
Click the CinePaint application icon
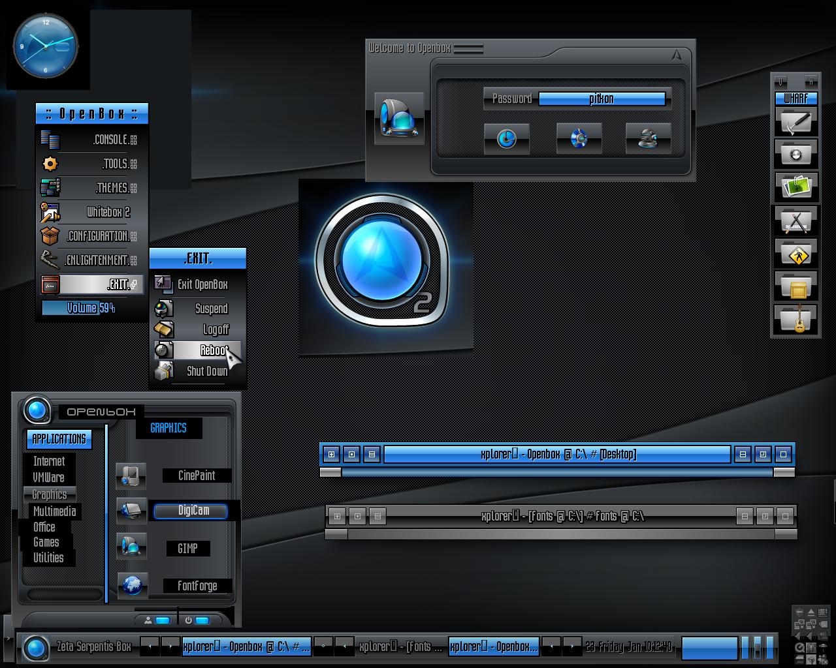pos(131,476)
